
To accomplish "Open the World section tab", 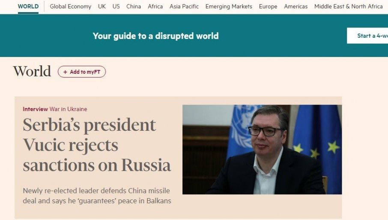I will [x=28, y=6].
